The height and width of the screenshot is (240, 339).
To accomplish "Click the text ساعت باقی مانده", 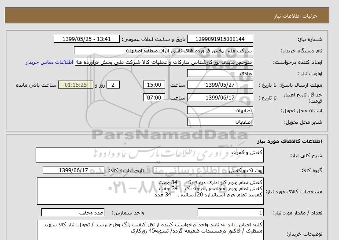I will point(36,85).
